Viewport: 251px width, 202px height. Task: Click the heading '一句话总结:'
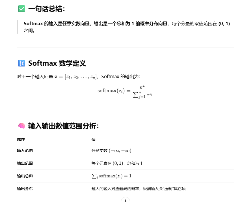pyautogui.click(x=47, y=9)
